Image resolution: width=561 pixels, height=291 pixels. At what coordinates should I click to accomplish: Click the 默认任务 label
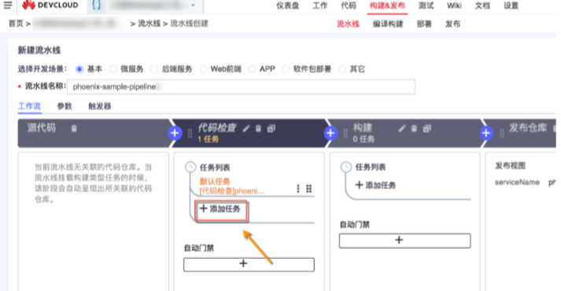click(215, 181)
